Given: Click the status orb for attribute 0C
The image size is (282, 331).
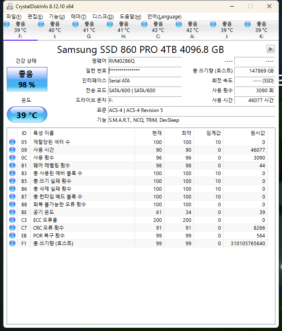Looking at the screenshot, I should click(12, 158).
